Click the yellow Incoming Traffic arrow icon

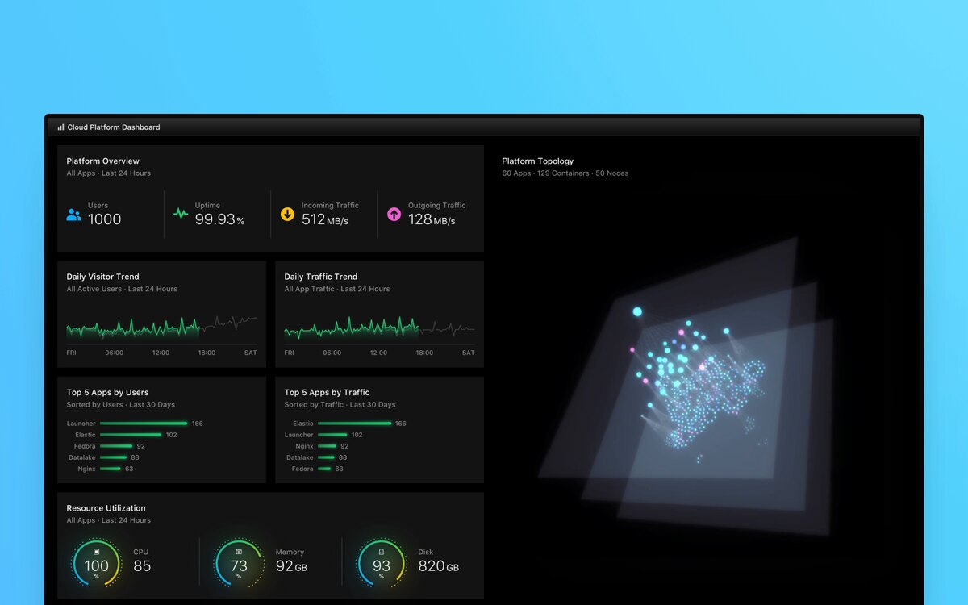(x=287, y=215)
